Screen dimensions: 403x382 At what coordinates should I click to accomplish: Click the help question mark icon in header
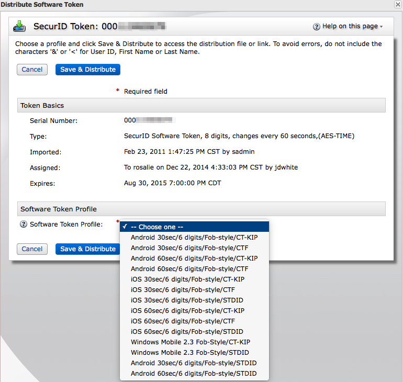(317, 27)
